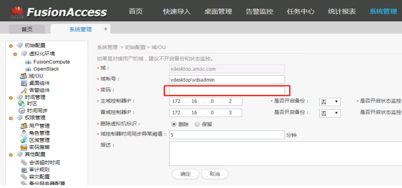This screenshot has width=402, height=188.
Task: Collapse the 虚拟化环境 tree node
Action: [x=15, y=54]
